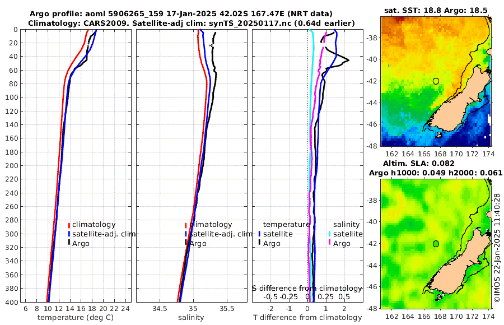
Task: Click 'satellite-adj. clim' legend entry in salinity panel
Action: pos(221,234)
